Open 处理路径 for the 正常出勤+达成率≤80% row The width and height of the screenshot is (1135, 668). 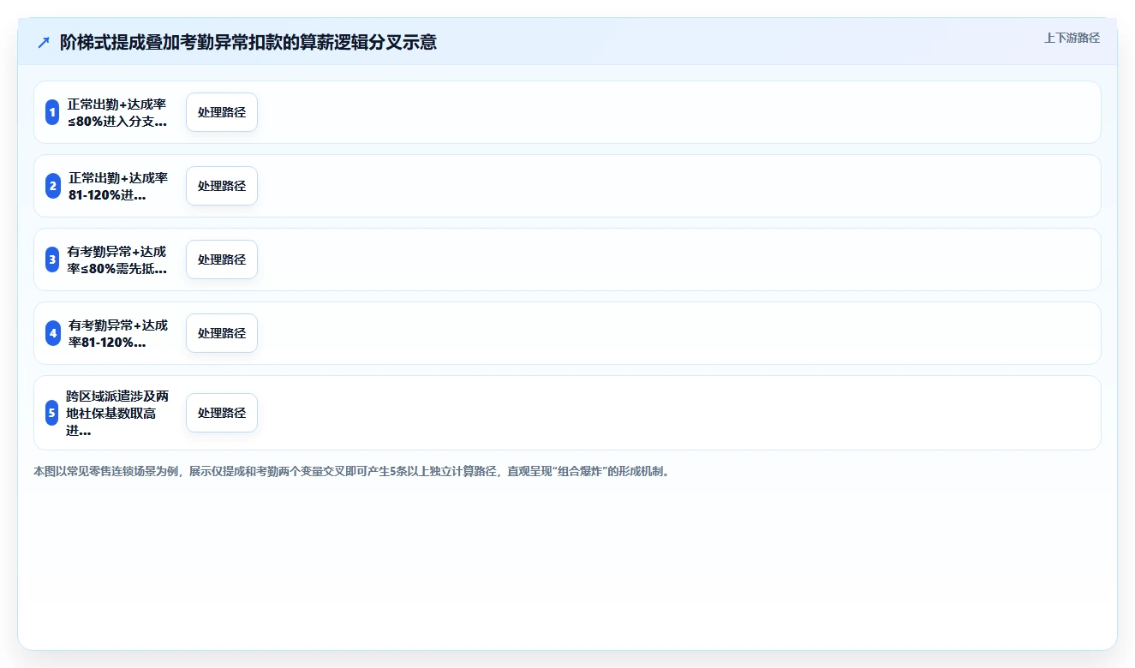(222, 112)
